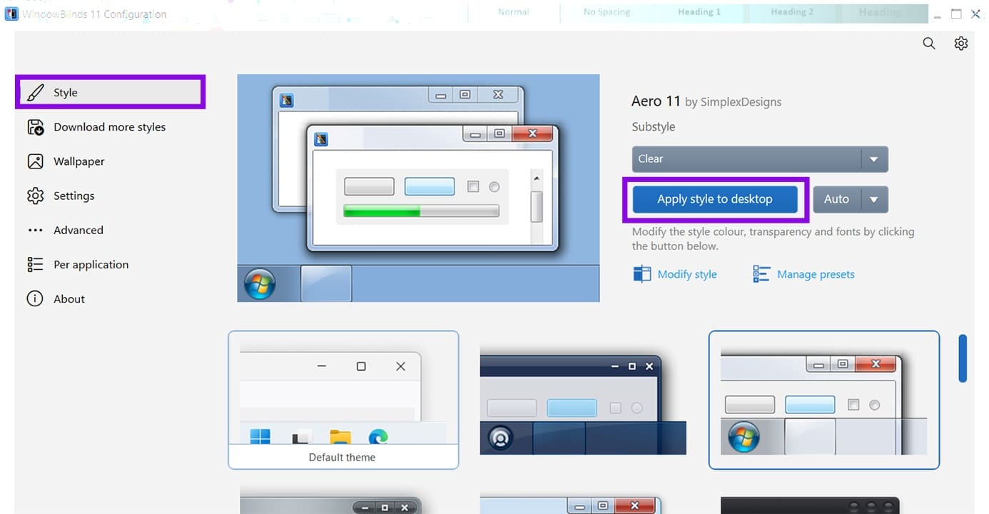Open the search magnifier icon
Viewport: 989px width, 514px height.
[x=928, y=44]
